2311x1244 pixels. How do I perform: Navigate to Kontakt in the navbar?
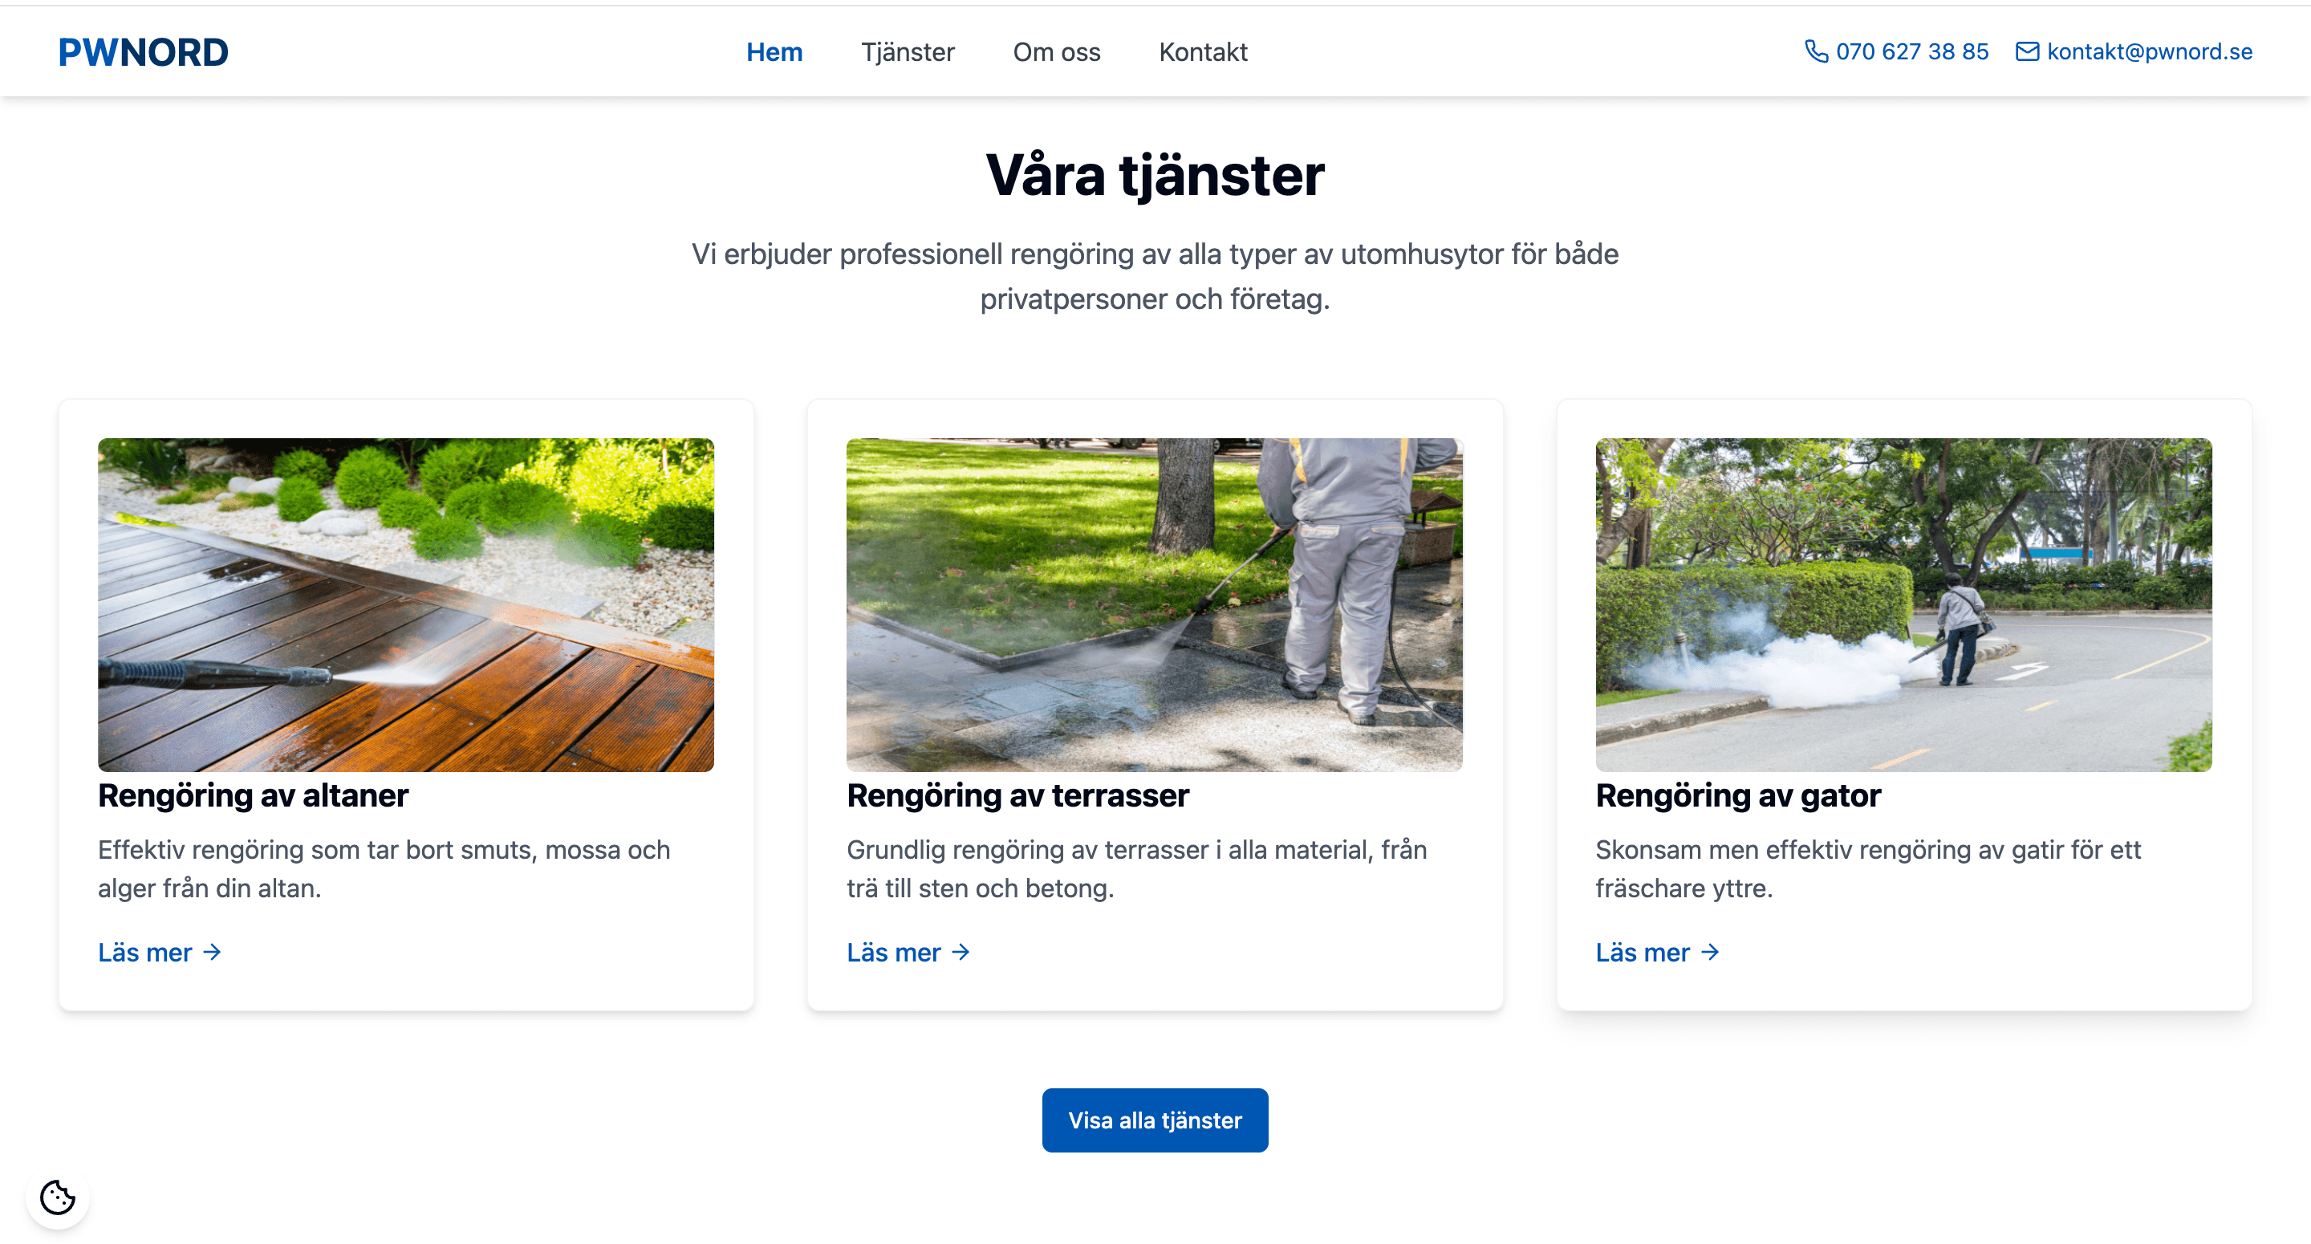point(1203,52)
